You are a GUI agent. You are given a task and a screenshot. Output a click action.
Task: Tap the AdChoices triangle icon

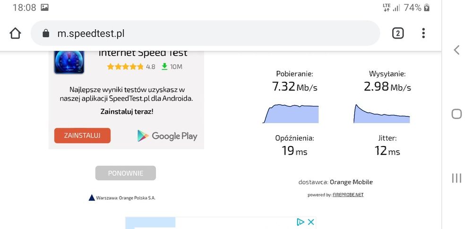300,222
